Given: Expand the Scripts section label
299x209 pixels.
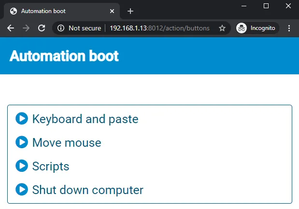Looking at the screenshot, I should coord(51,167).
